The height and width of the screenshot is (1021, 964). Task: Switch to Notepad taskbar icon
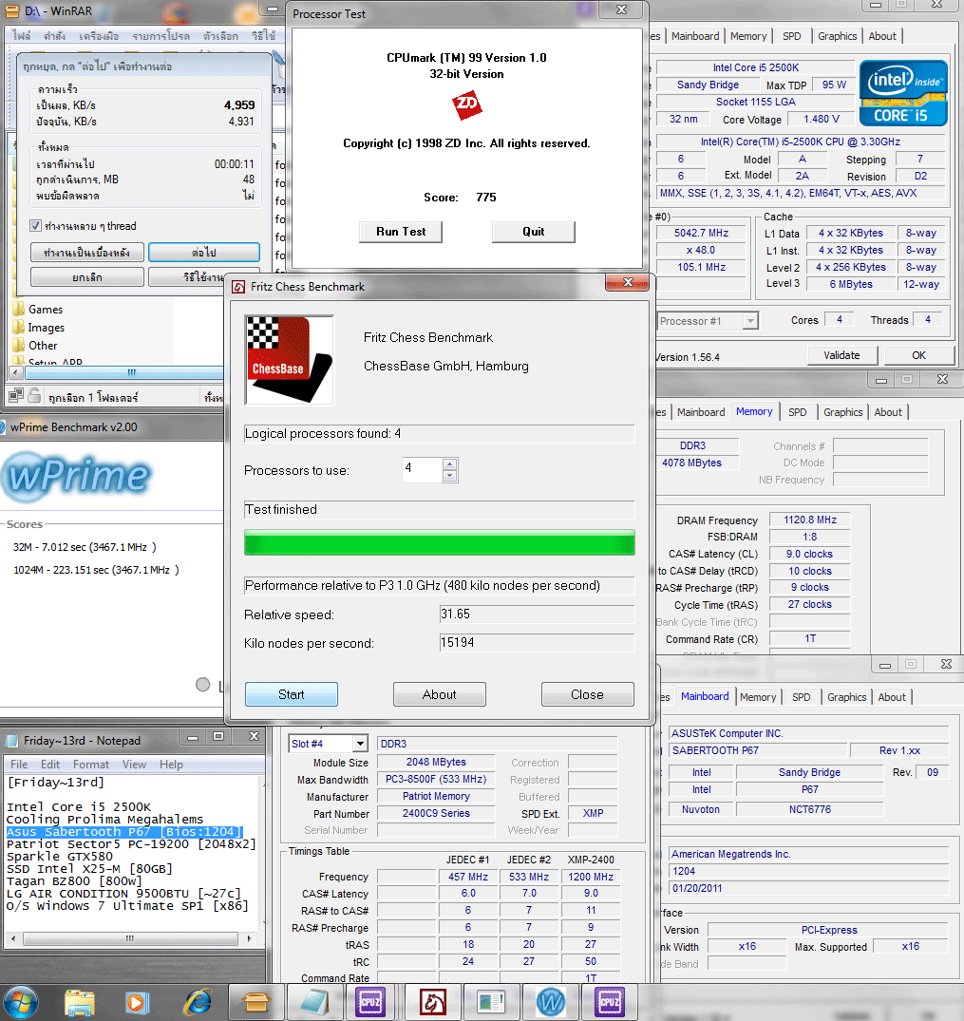[315, 1003]
